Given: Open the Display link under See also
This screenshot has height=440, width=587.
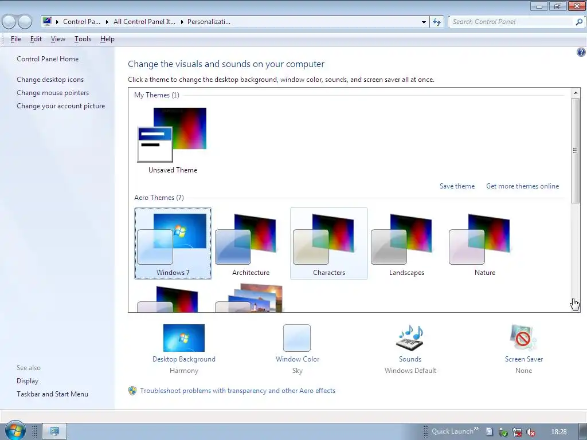Looking at the screenshot, I should (28, 381).
